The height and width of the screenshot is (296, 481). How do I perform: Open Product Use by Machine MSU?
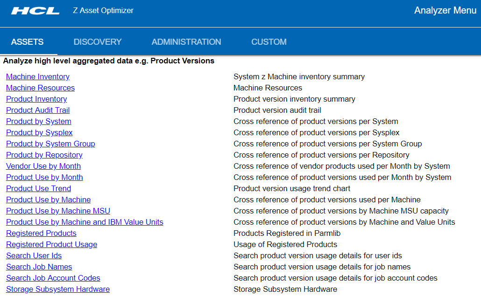coord(58,211)
